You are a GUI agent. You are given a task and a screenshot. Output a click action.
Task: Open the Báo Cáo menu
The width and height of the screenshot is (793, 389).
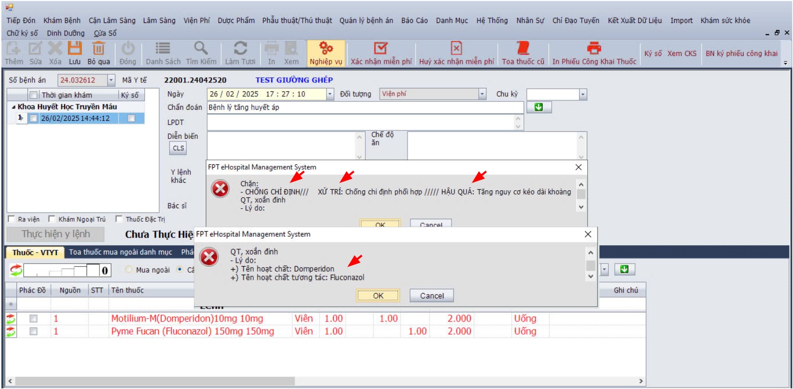pyautogui.click(x=414, y=20)
